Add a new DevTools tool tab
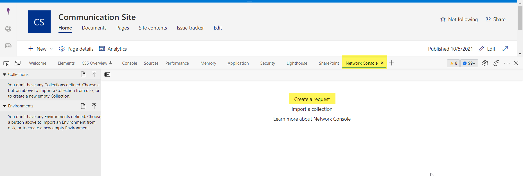Image resolution: width=523 pixels, height=176 pixels. (x=391, y=63)
